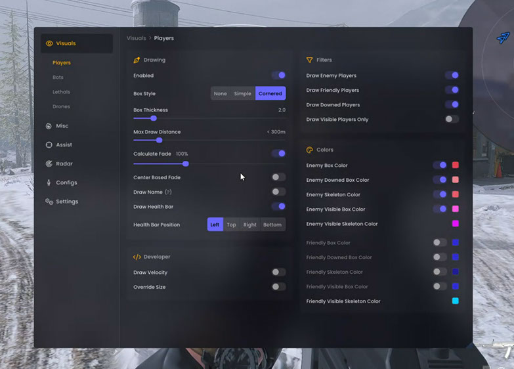Click the Developer code icon
Screen dimensions: 514x369
137,257
